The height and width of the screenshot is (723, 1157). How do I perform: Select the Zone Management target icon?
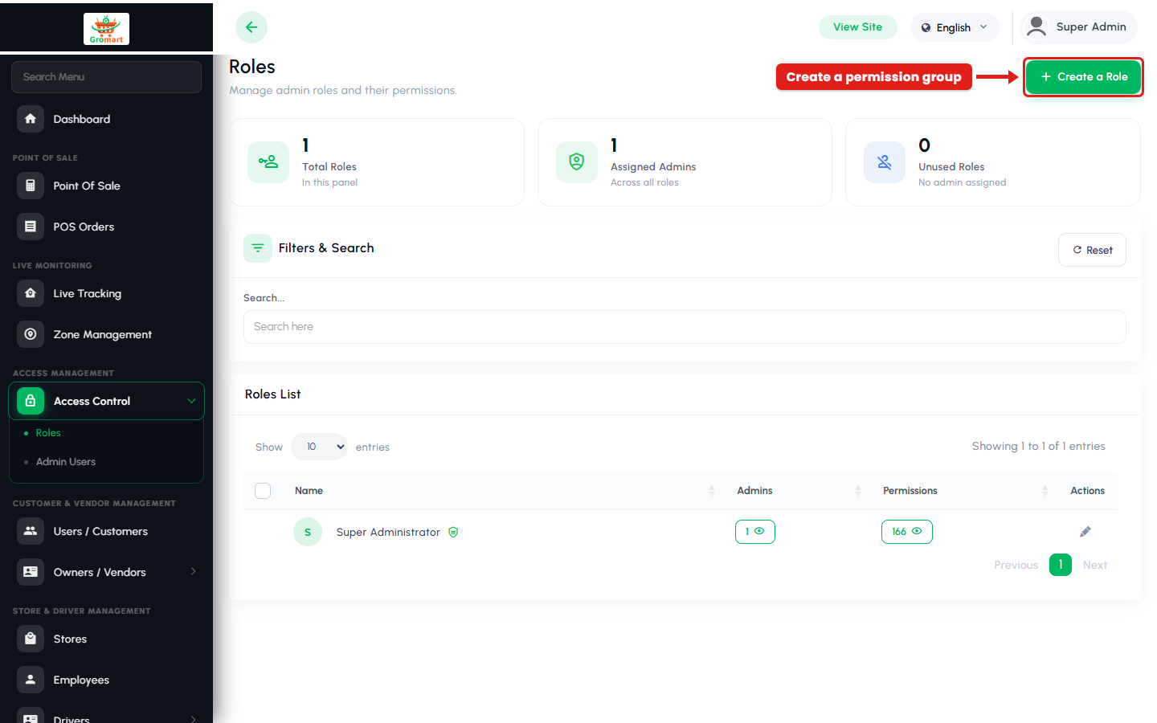click(x=31, y=334)
